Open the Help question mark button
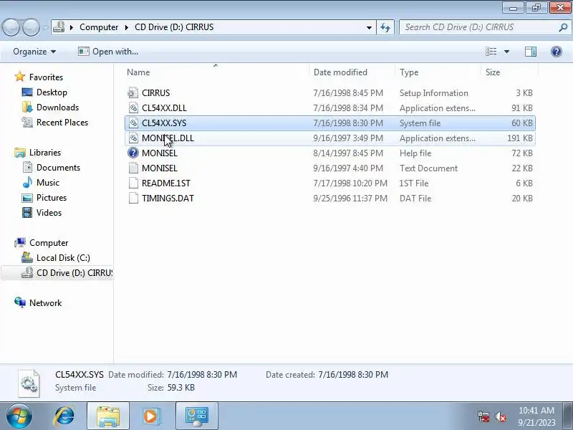This screenshot has width=573, height=430. pos(557,52)
